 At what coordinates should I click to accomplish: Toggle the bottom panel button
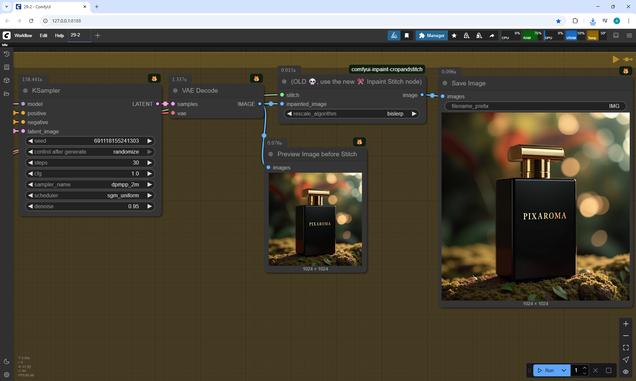tap(616, 35)
